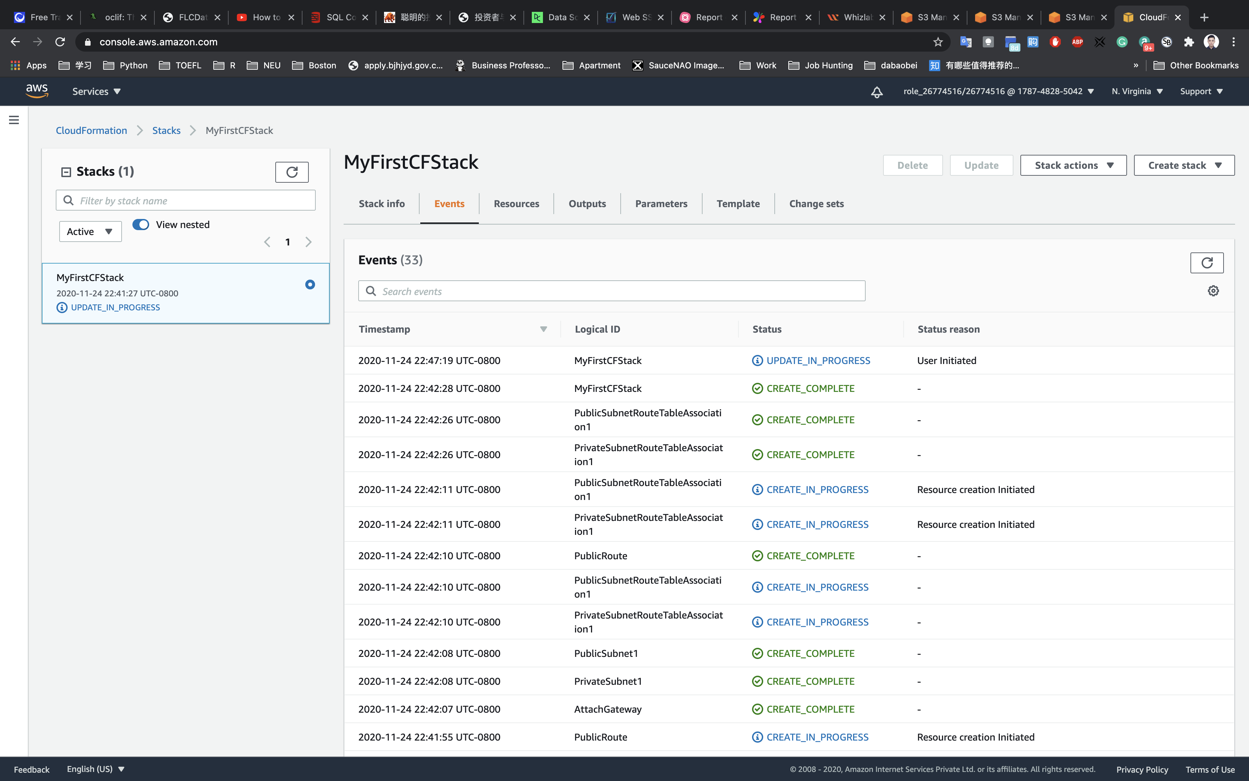Click the Stacks breadcrumb link

click(x=166, y=130)
